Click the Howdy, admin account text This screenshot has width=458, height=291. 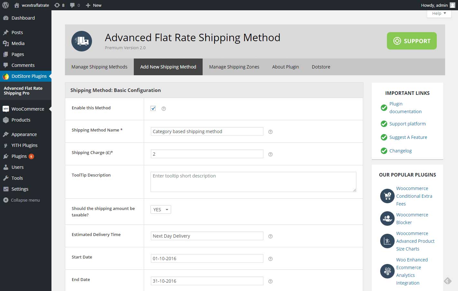tap(434, 5)
